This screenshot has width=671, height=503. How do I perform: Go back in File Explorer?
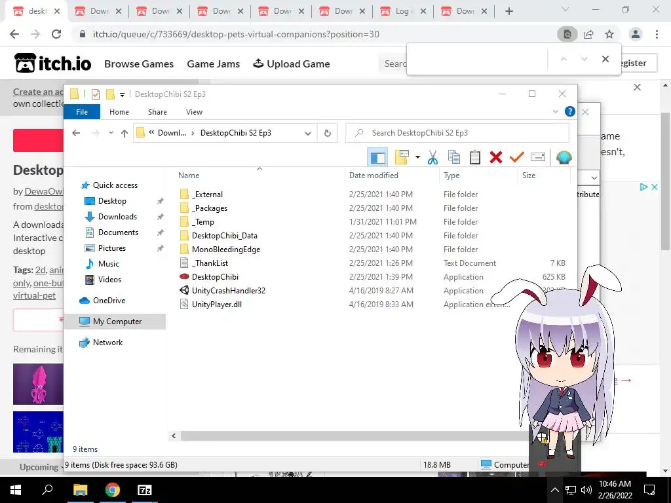(x=76, y=133)
